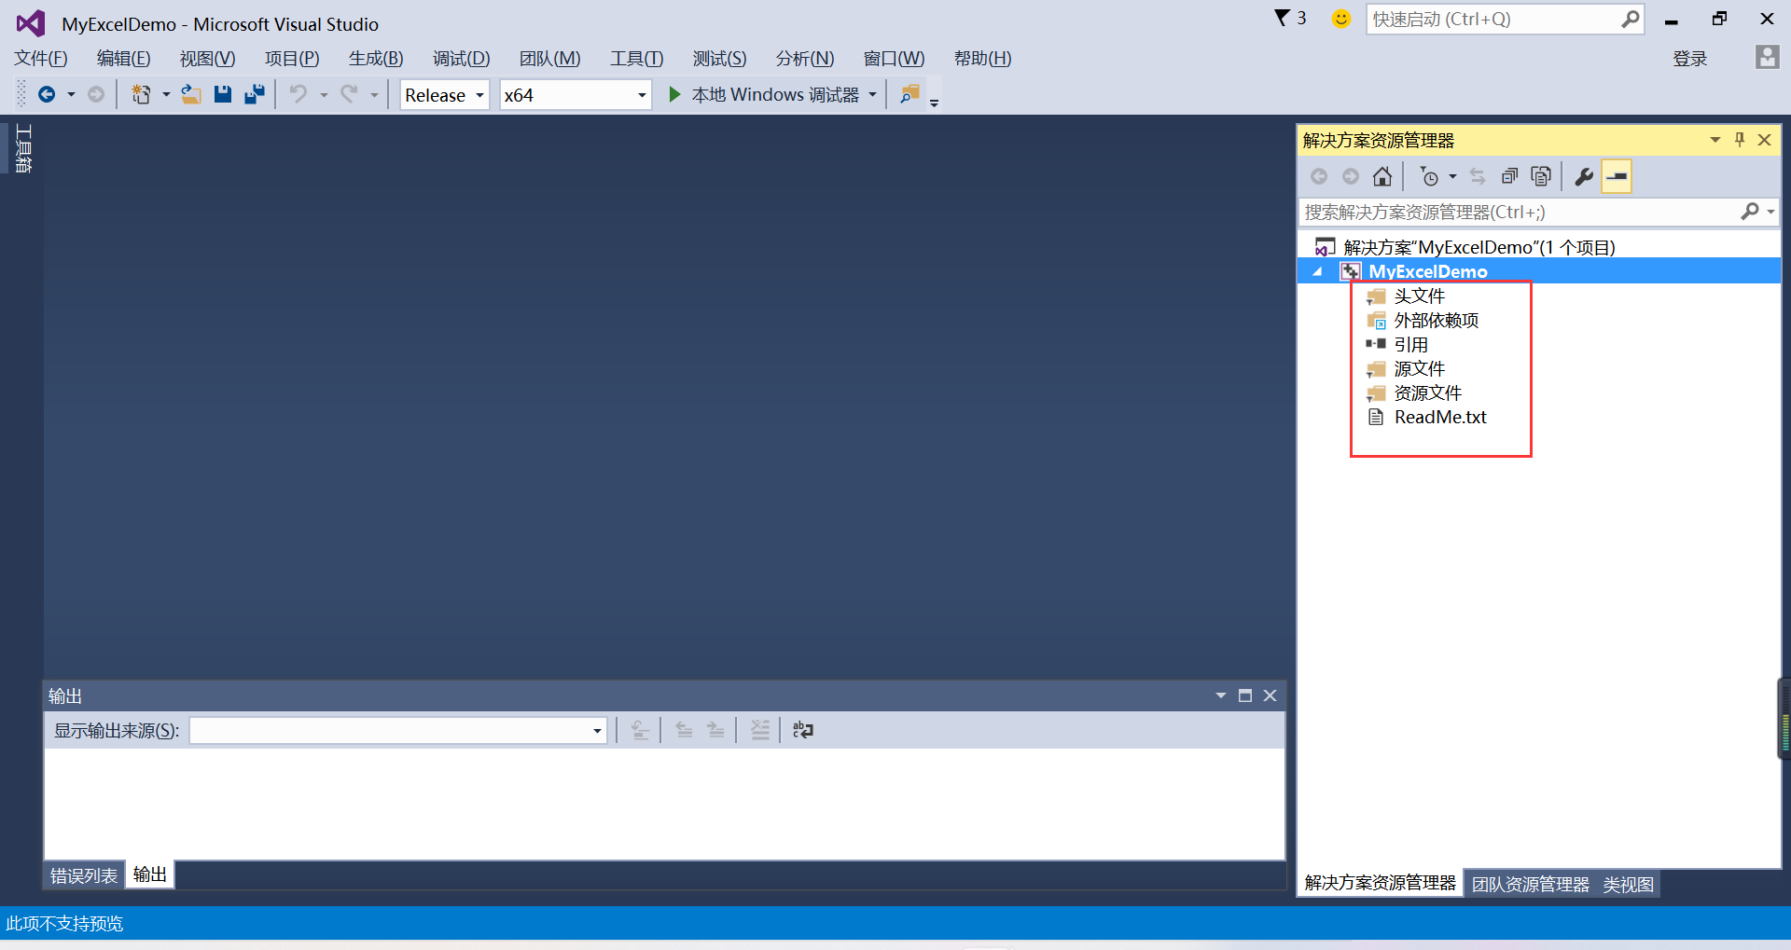
Task: Open the 工具箱 side tab
Action: 23,148
